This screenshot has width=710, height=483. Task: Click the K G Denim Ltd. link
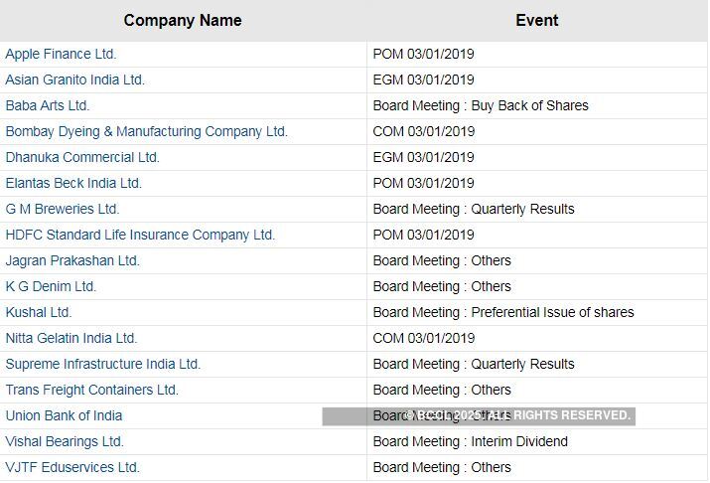pyautogui.click(x=51, y=286)
